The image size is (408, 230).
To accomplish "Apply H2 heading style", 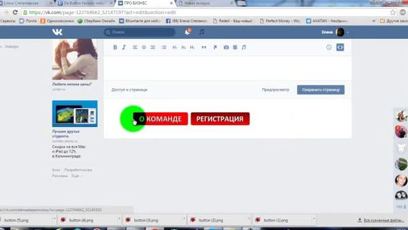I will point(184,47).
